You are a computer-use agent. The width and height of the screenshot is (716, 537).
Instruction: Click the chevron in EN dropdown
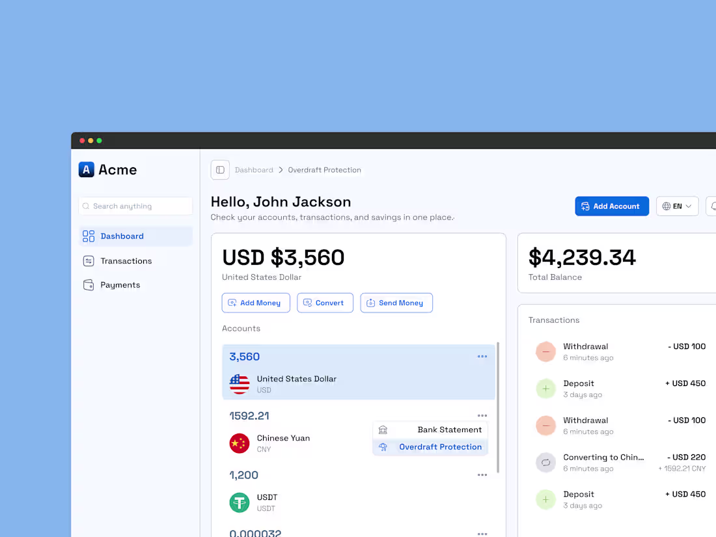pos(689,206)
